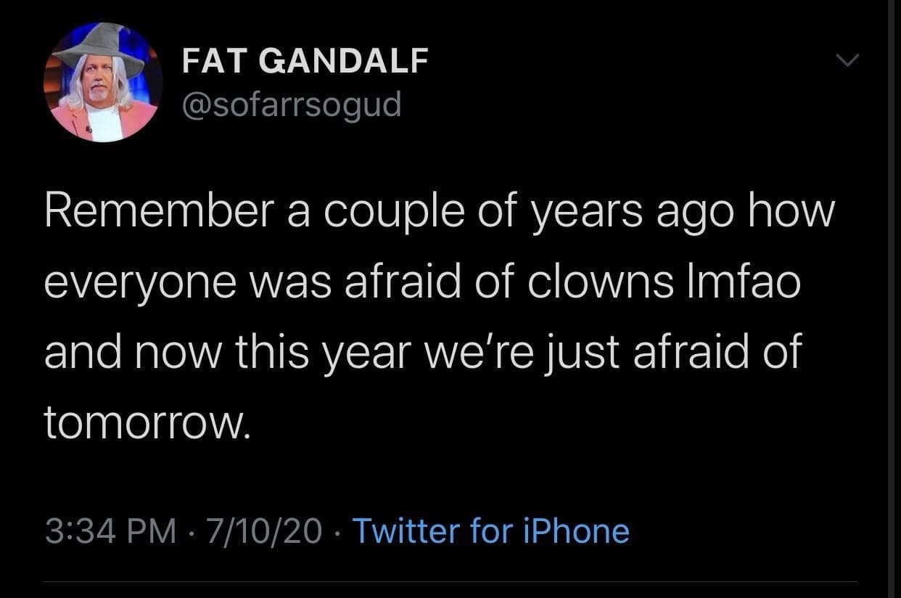Click the word "Remember" in the tweet

pos(161,211)
